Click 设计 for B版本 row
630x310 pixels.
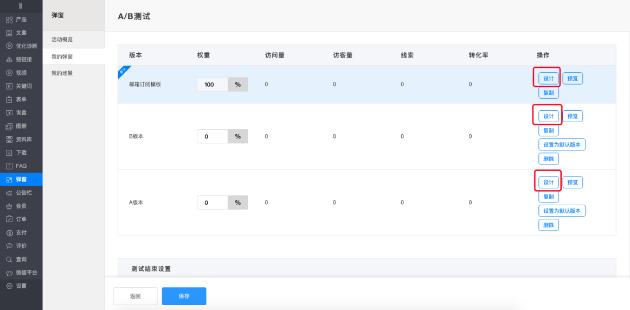(x=549, y=116)
